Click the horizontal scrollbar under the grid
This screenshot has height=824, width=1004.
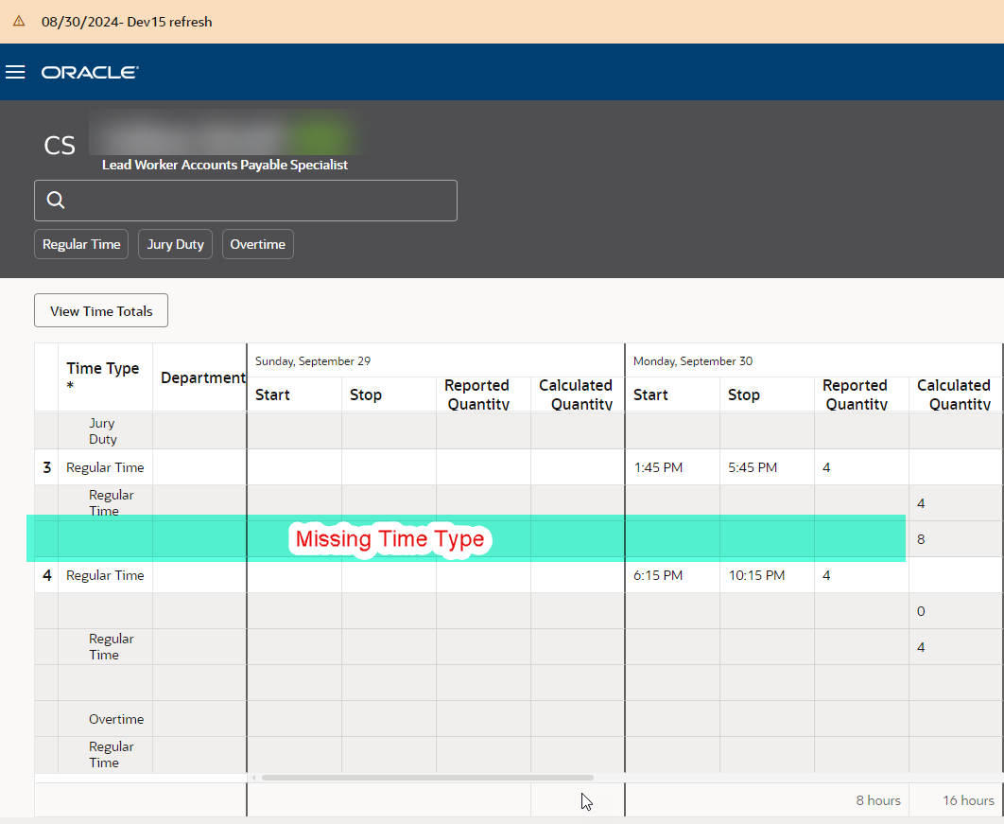(x=425, y=777)
